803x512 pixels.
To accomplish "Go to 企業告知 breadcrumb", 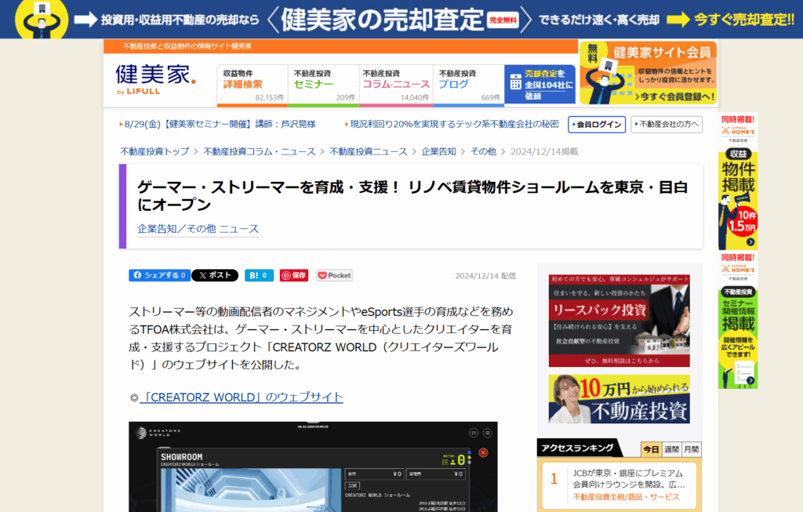I will [x=438, y=151].
